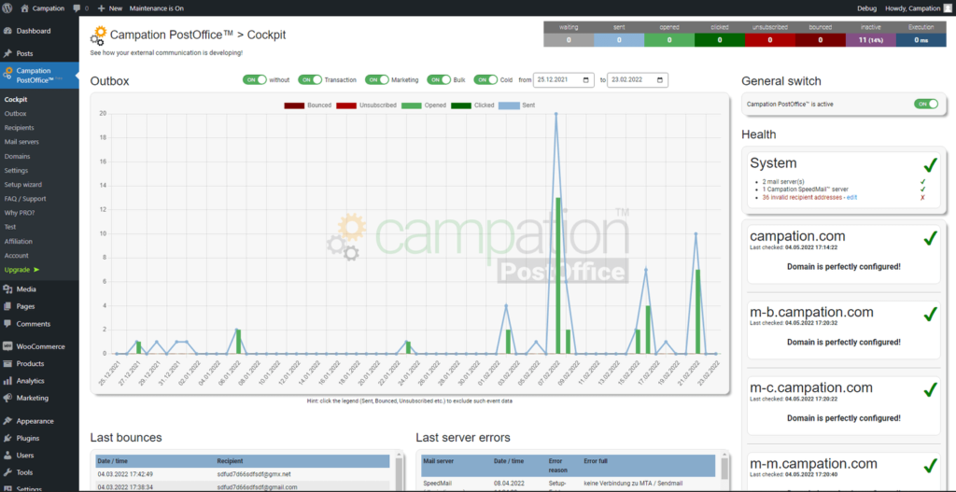Click the 'from' date field 25.12.2021
The image size is (956, 492).
point(563,80)
